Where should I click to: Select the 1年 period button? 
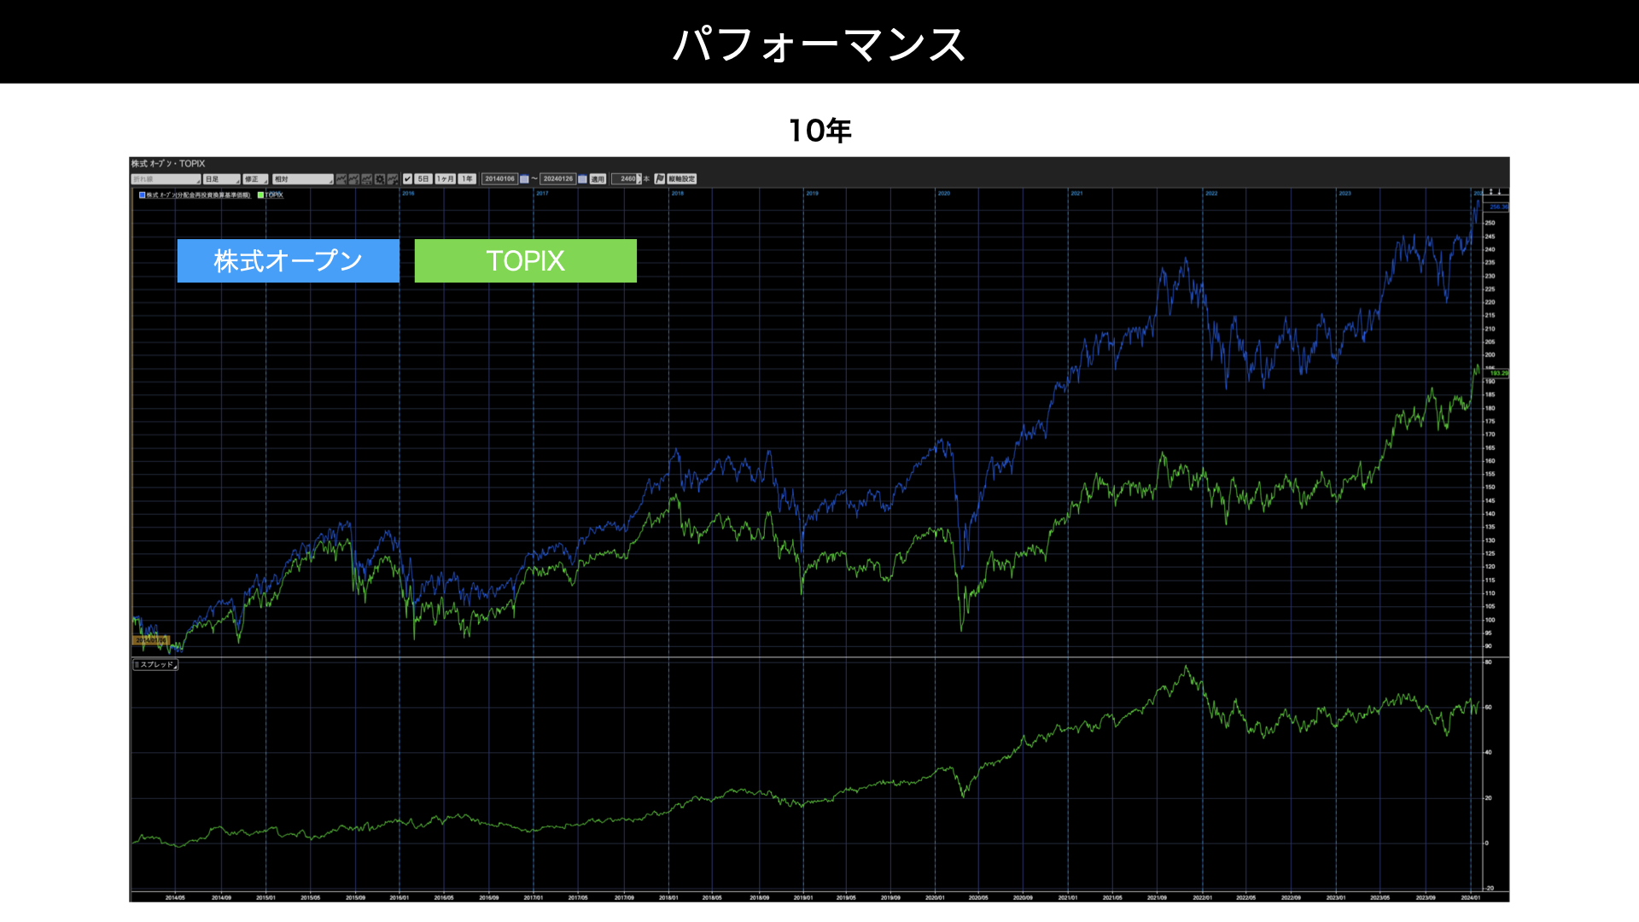(467, 179)
